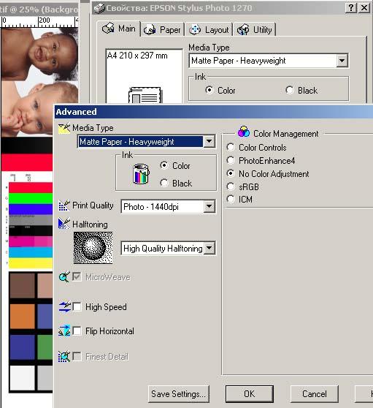Click the Flip Horizontal icon
Screen dimensions: 373x408
click(64, 330)
